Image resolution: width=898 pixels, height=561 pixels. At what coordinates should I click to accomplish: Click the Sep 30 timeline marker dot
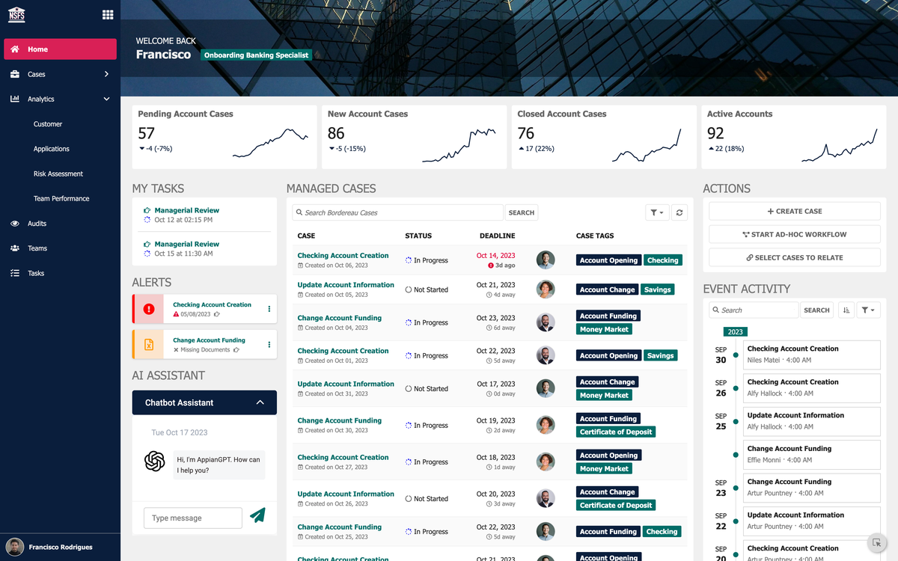pyautogui.click(x=736, y=355)
